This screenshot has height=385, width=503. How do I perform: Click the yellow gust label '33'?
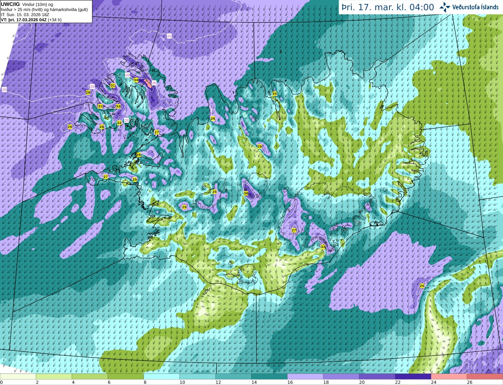(x=323, y=247)
